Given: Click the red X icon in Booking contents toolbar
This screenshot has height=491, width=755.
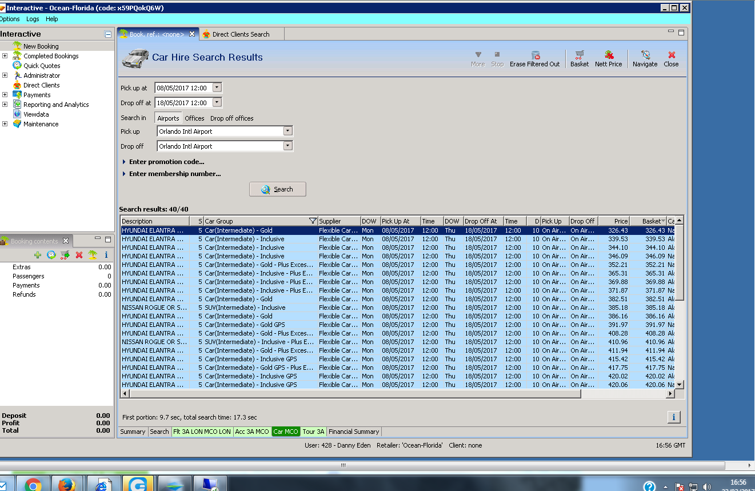Looking at the screenshot, I should 79,255.
